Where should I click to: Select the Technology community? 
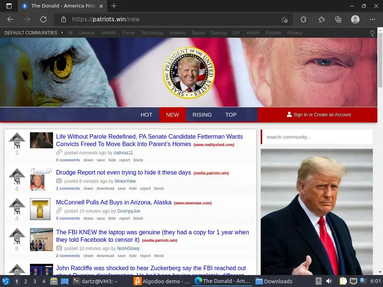pos(152,33)
